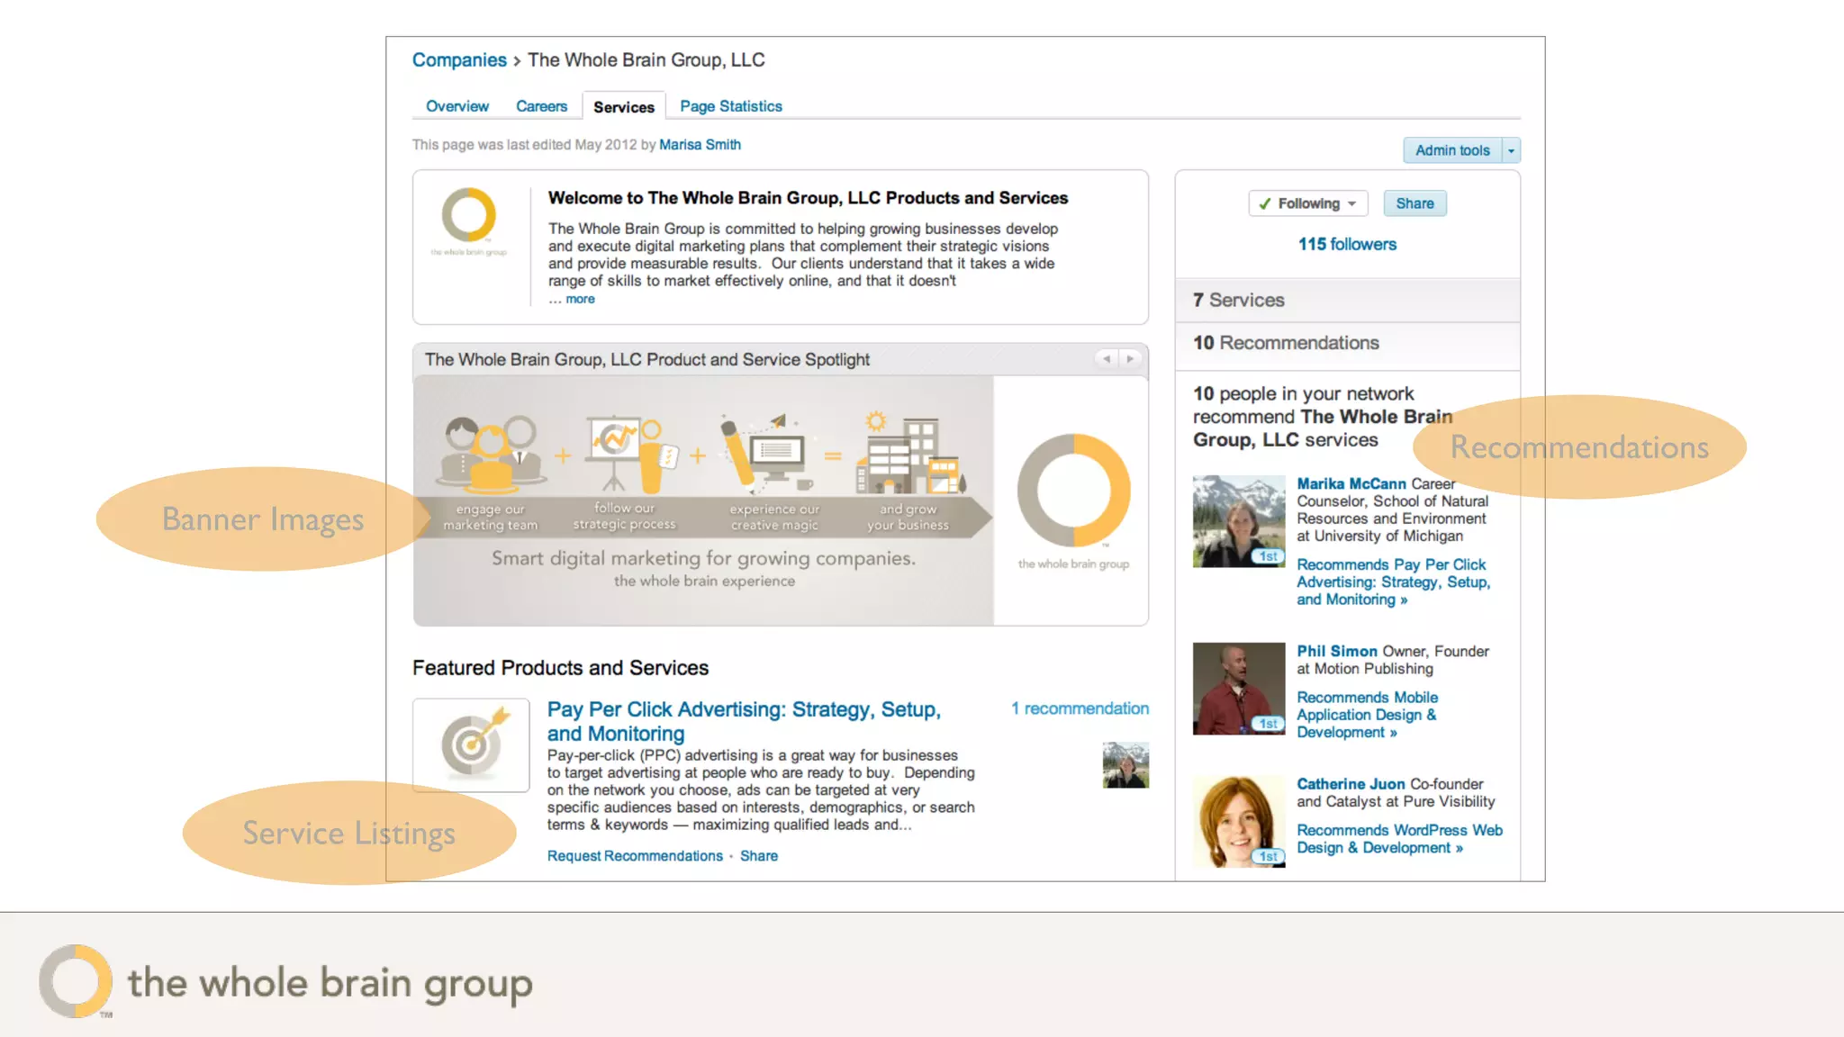This screenshot has height=1037, width=1844.
Task: Select the 10 Recommendations row
Action: [1348, 343]
